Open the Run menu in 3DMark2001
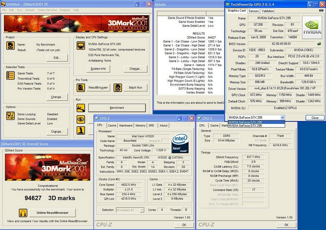Viewport: 326px width, 230px height. coord(20,10)
